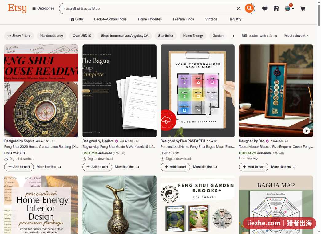The height and width of the screenshot is (234, 321).
Task: Open Fashion Finds nav link
Action: pos(183,19)
